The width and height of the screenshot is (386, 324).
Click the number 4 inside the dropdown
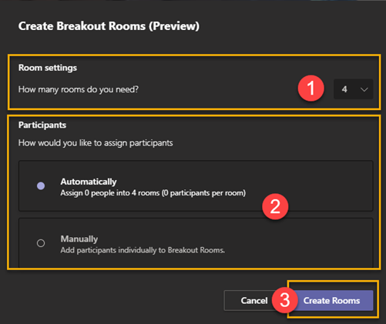pos(344,89)
